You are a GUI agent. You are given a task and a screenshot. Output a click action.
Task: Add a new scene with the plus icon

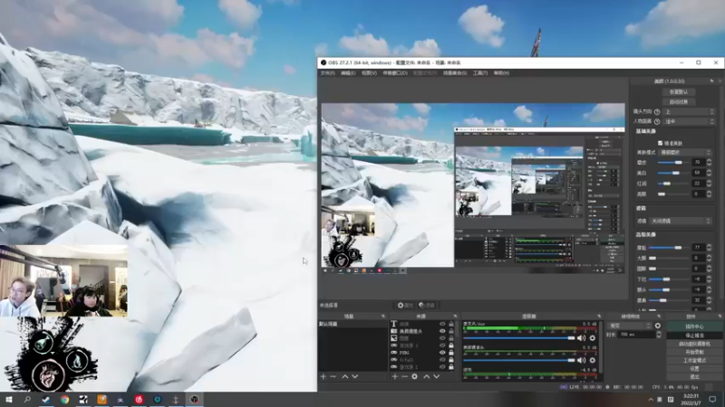[x=324, y=376]
